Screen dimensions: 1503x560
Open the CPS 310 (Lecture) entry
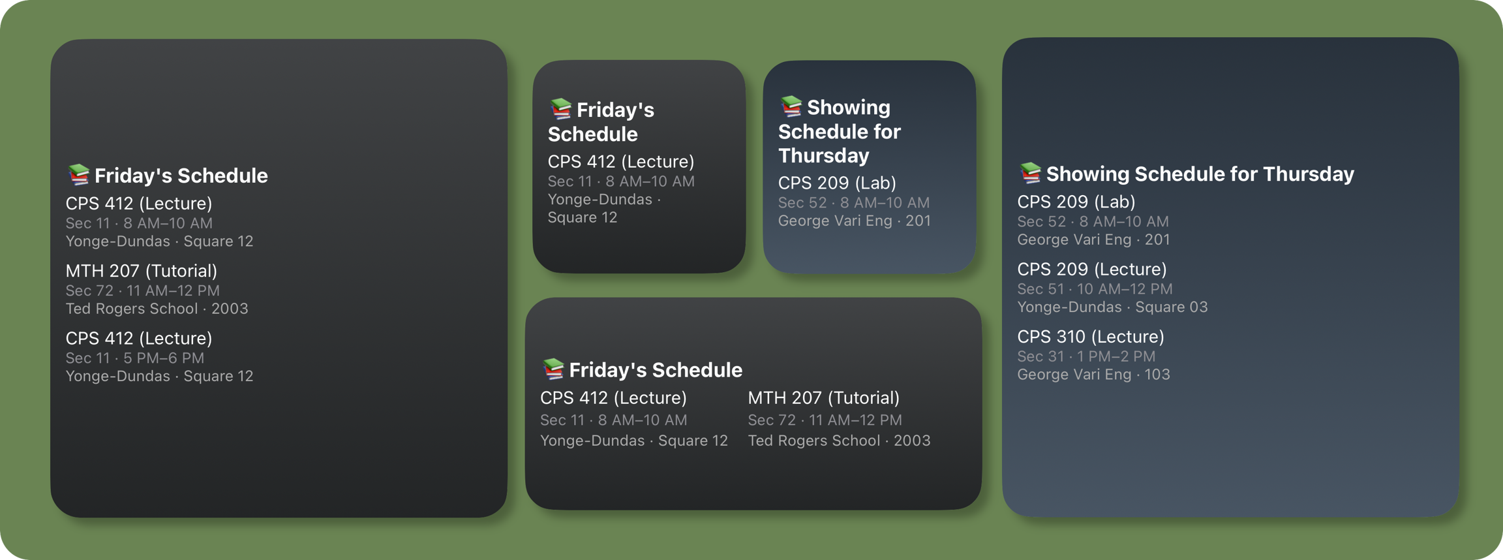coord(1091,337)
